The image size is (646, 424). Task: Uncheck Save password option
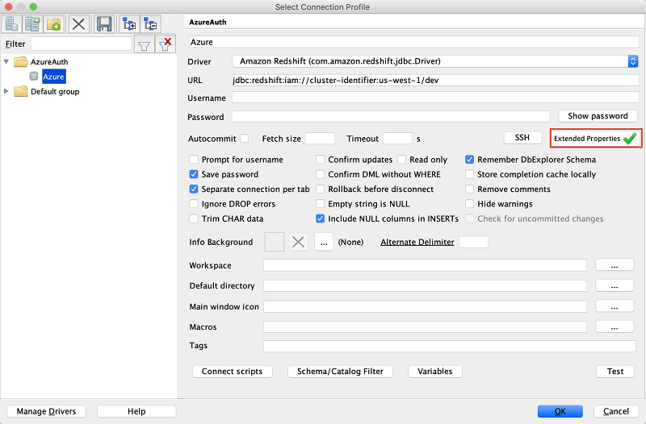pos(194,174)
